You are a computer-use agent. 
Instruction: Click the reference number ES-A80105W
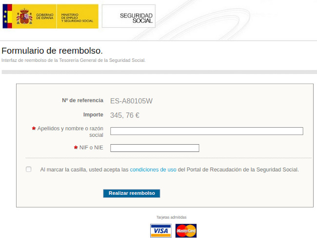(131, 101)
